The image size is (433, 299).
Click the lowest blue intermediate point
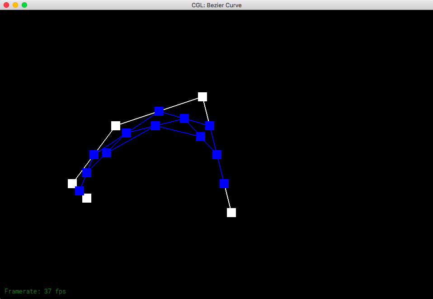(x=80, y=191)
